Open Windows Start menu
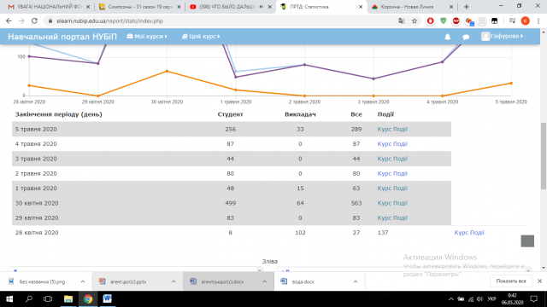547x307 pixels. (x=9, y=299)
